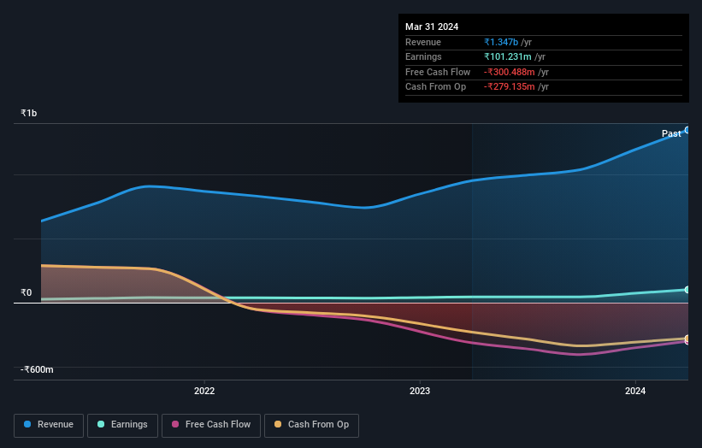Image resolution: width=702 pixels, height=448 pixels.
Task: Click the Past label on chart
Action: pos(671,133)
